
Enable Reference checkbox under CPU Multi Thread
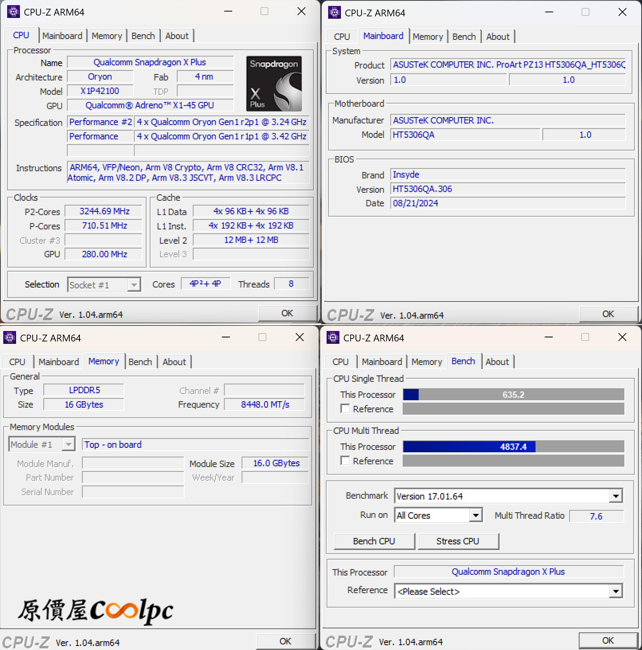point(345,461)
